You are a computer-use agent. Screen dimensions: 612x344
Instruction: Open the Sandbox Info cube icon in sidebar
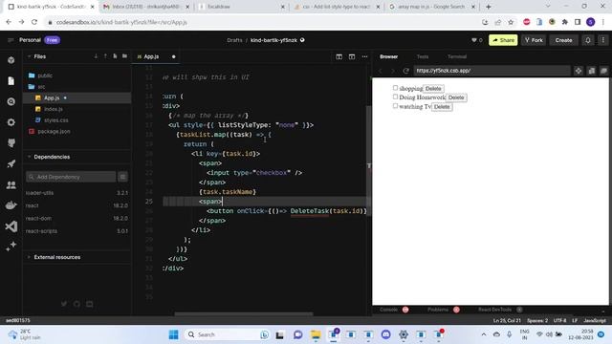click(x=11, y=60)
